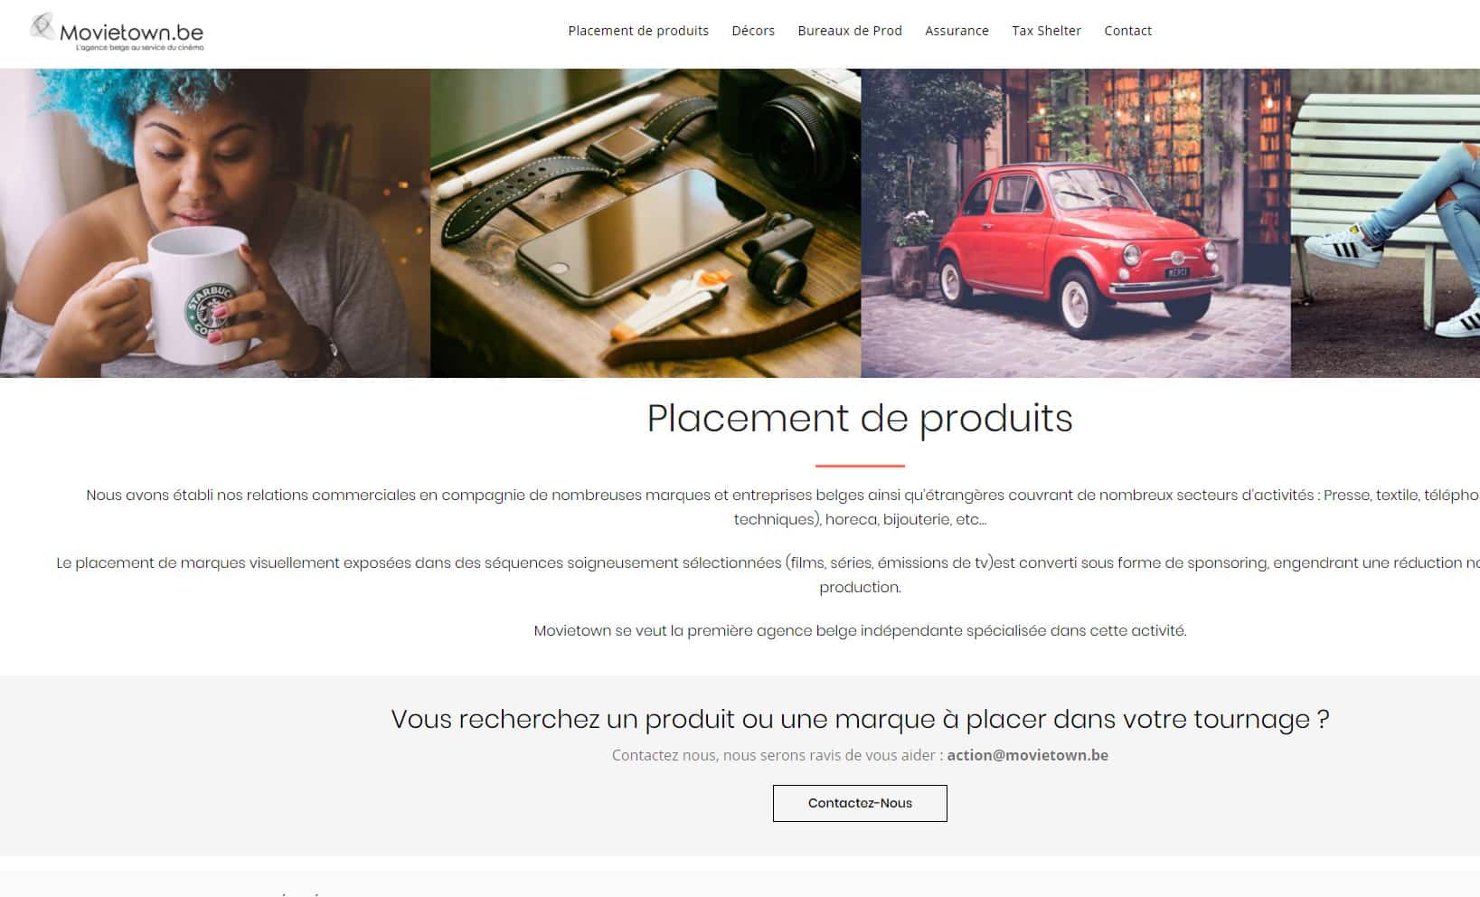The height and width of the screenshot is (897, 1480).
Task: Open Bureaux de Prod navigation item
Action: [850, 31]
